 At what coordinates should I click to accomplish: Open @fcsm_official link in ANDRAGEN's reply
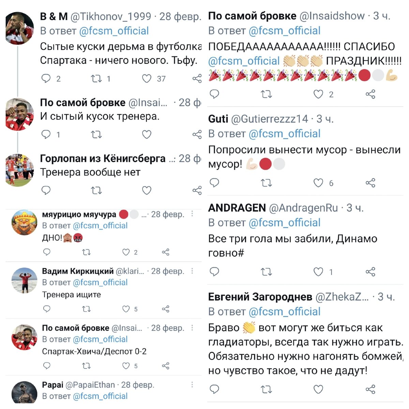point(285,223)
